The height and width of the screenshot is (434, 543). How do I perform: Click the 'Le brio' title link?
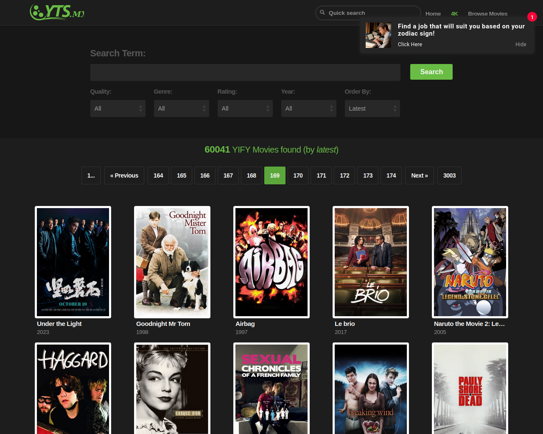coord(345,324)
